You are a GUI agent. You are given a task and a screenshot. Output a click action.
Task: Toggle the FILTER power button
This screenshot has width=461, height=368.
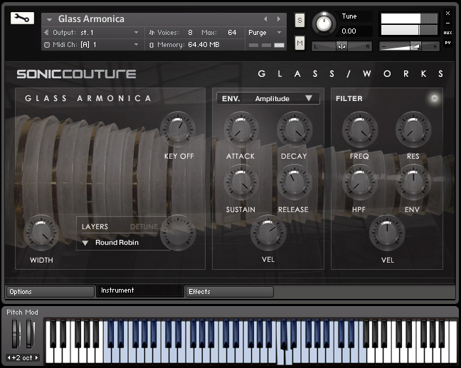(434, 98)
